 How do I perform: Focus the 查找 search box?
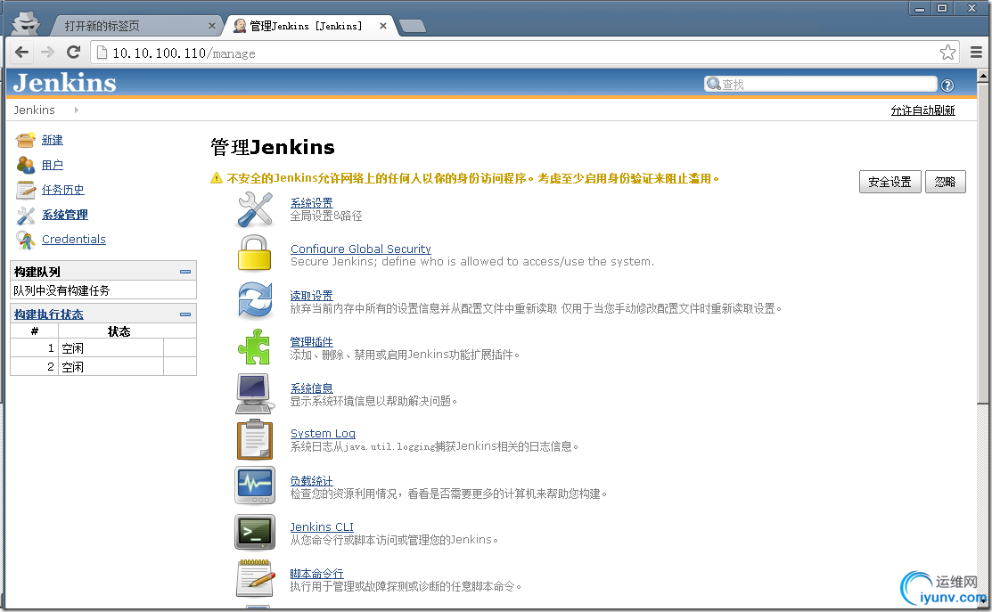pyautogui.click(x=821, y=84)
